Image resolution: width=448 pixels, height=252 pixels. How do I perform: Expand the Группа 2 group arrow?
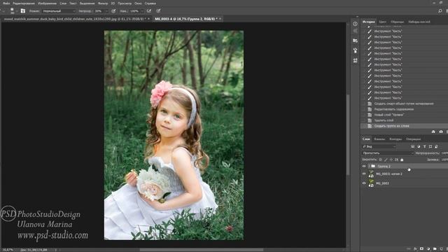pyautogui.click(x=369, y=166)
